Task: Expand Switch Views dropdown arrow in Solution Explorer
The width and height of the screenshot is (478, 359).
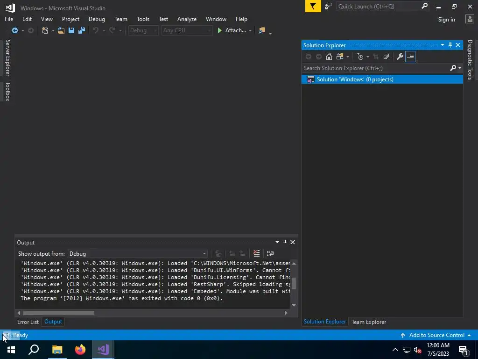Action: point(347,57)
